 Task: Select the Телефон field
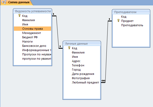(x=82, y=65)
